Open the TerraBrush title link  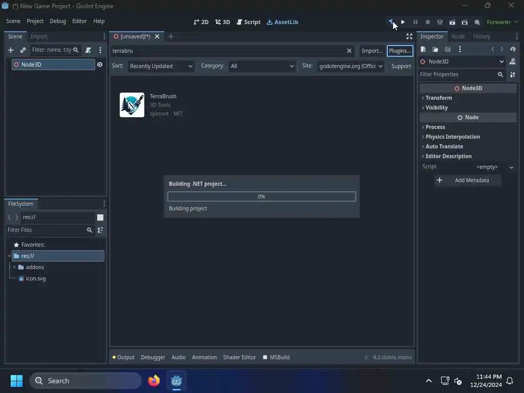tap(163, 96)
